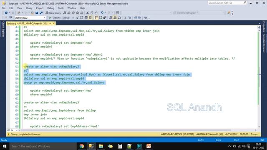Click the Change Connection icon
The image size is (267, 150).
(10, 17)
